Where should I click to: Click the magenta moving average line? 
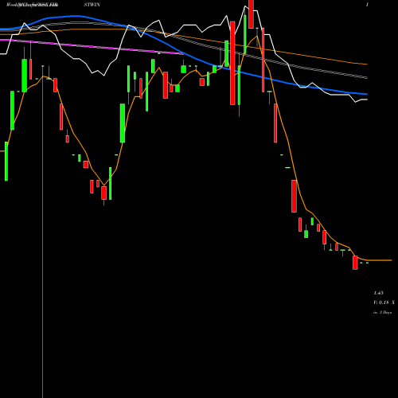click(x=92, y=47)
